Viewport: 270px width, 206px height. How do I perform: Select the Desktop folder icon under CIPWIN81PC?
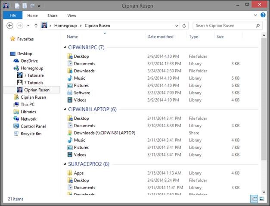pos(70,56)
